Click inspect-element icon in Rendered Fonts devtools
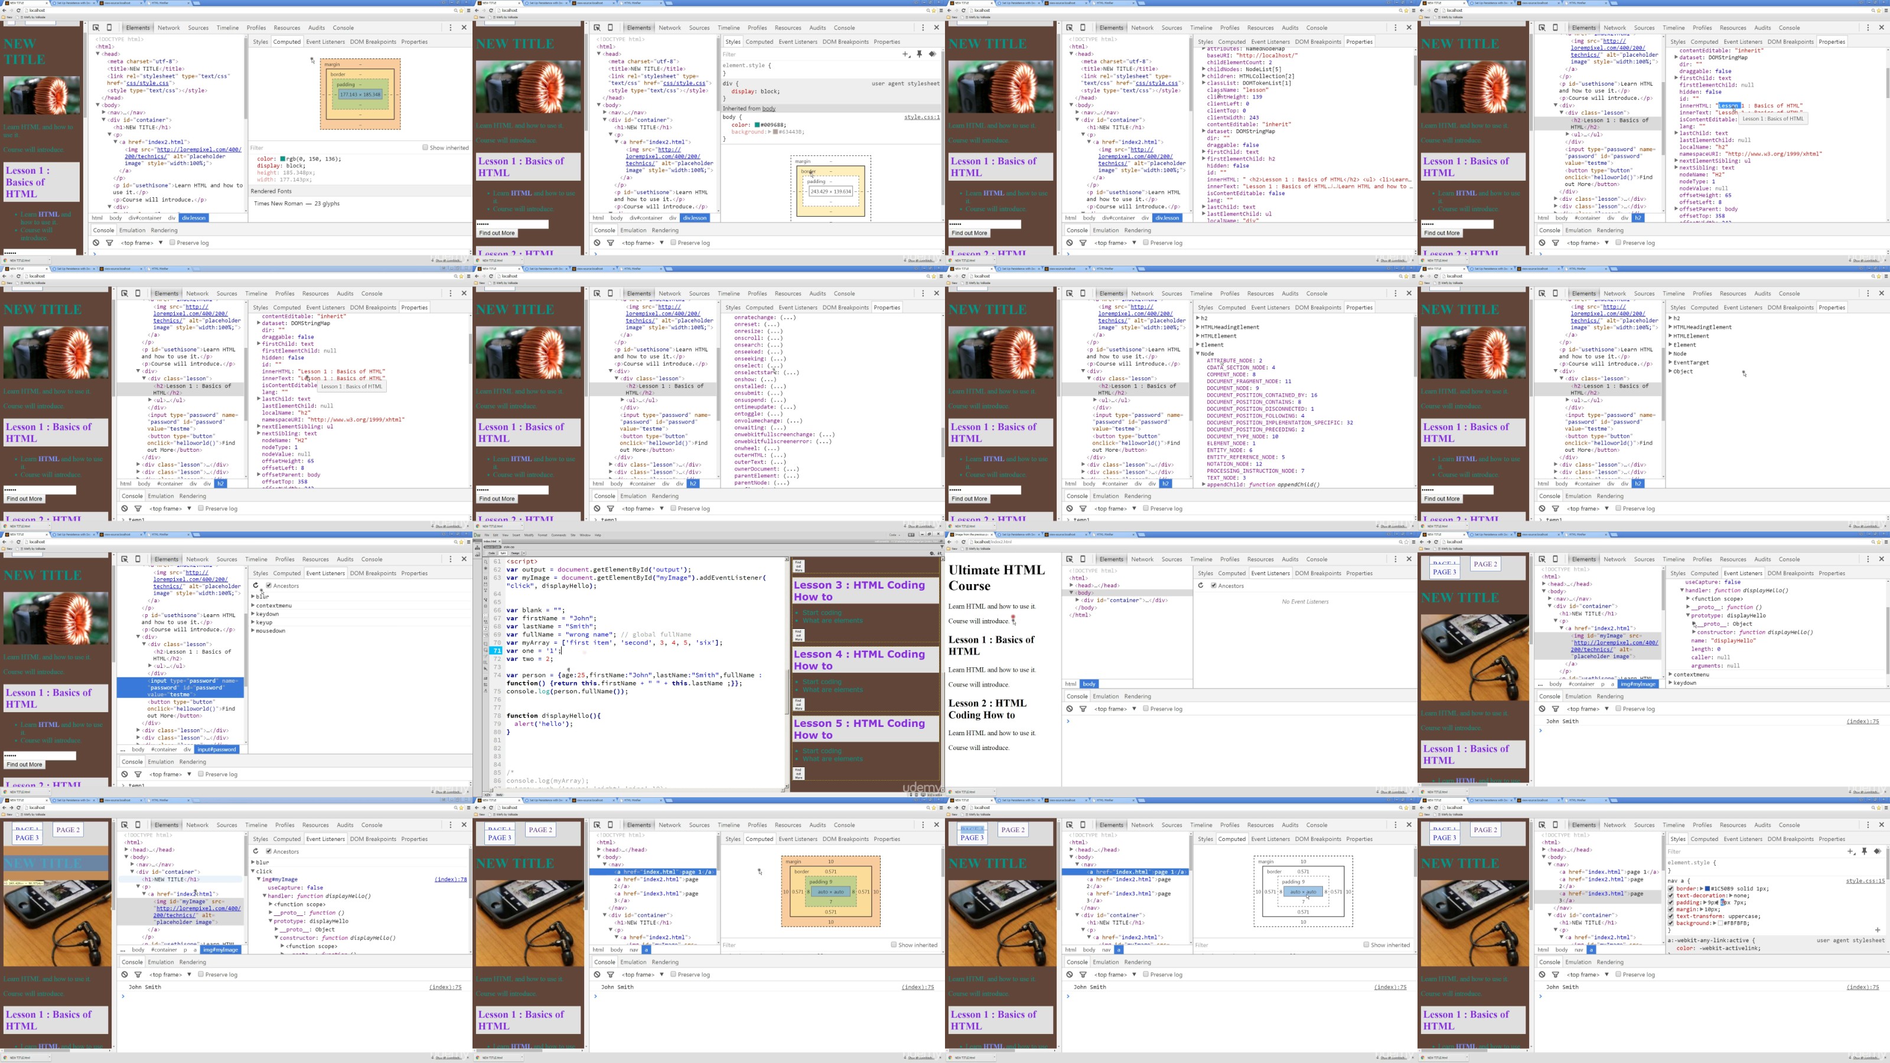Viewport: 1890px width, 1063px height. pos(96,28)
